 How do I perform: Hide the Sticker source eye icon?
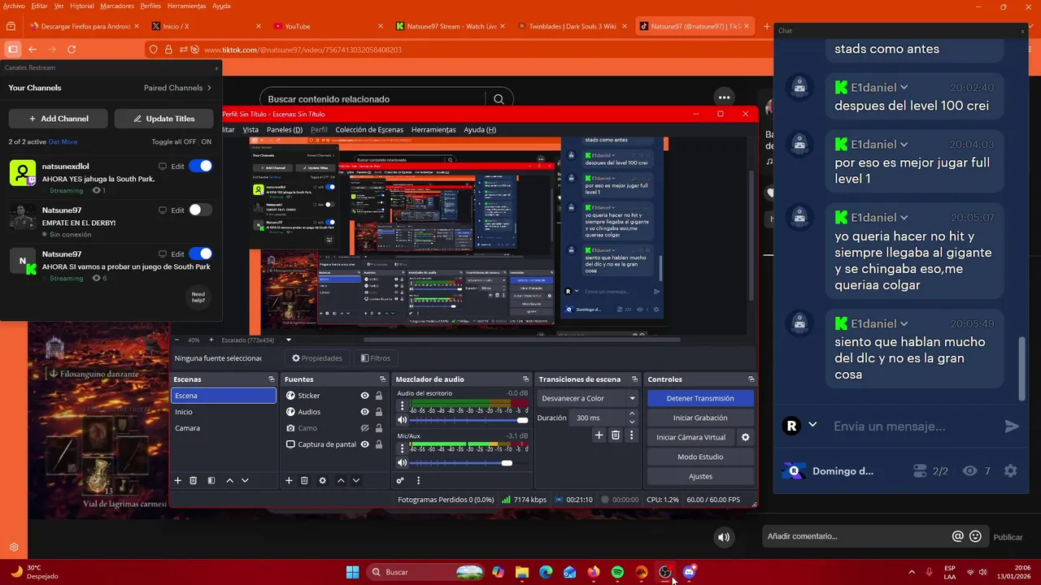pos(364,396)
